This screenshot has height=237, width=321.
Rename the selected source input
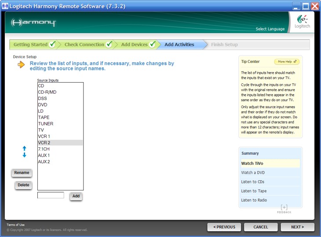coord(22,173)
